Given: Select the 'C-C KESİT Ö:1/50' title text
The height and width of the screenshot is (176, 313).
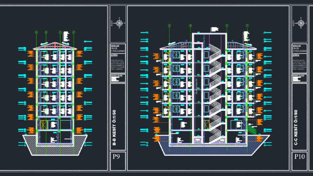Looking at the screenshot, I should point(296,127).
